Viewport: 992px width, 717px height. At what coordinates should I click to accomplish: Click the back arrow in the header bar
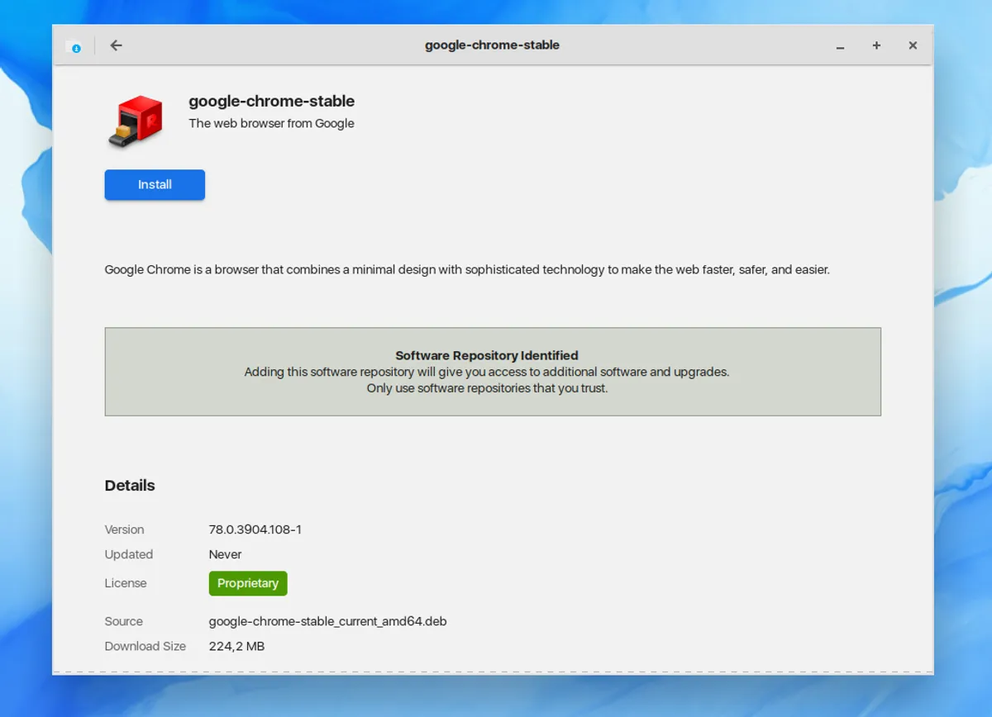[x=117, y=45]
